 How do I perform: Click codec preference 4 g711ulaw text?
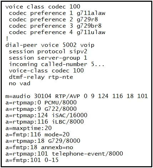point(57,32)
